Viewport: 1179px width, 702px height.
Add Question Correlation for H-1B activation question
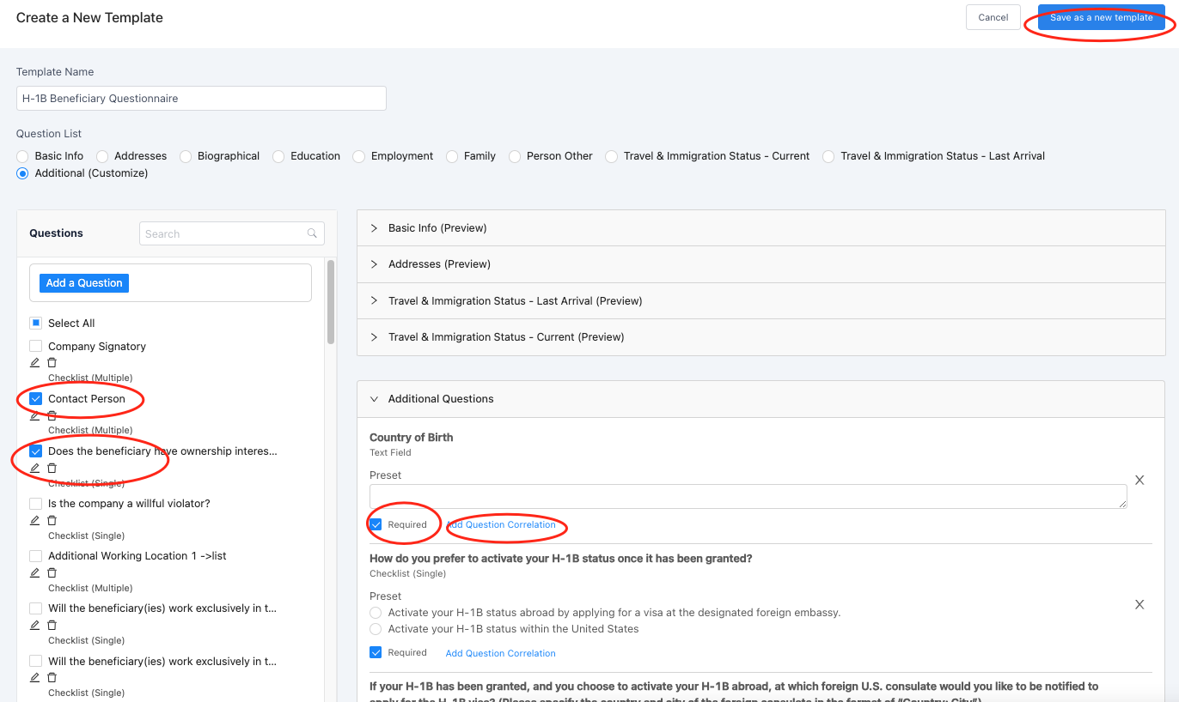(x=500, y=653)
